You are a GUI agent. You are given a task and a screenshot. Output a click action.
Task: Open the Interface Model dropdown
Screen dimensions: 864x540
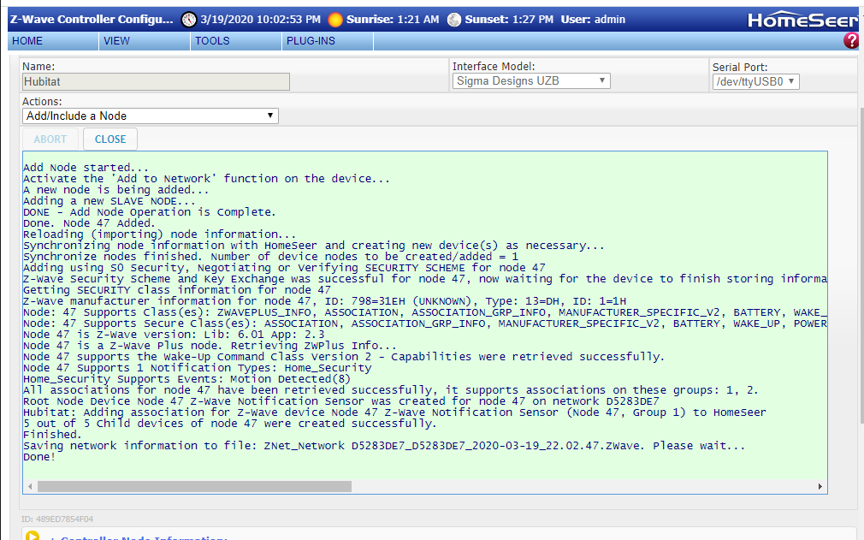(531, 81)
